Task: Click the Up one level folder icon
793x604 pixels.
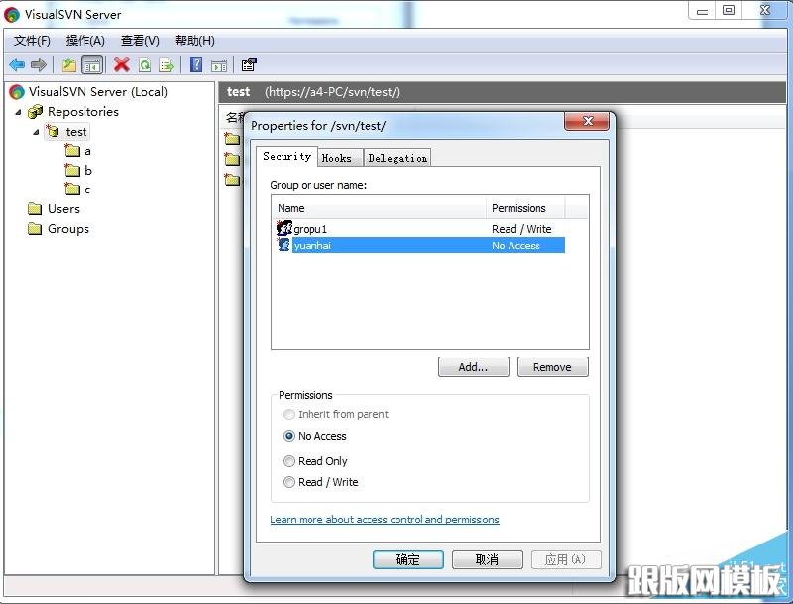Action: [68, 64]
